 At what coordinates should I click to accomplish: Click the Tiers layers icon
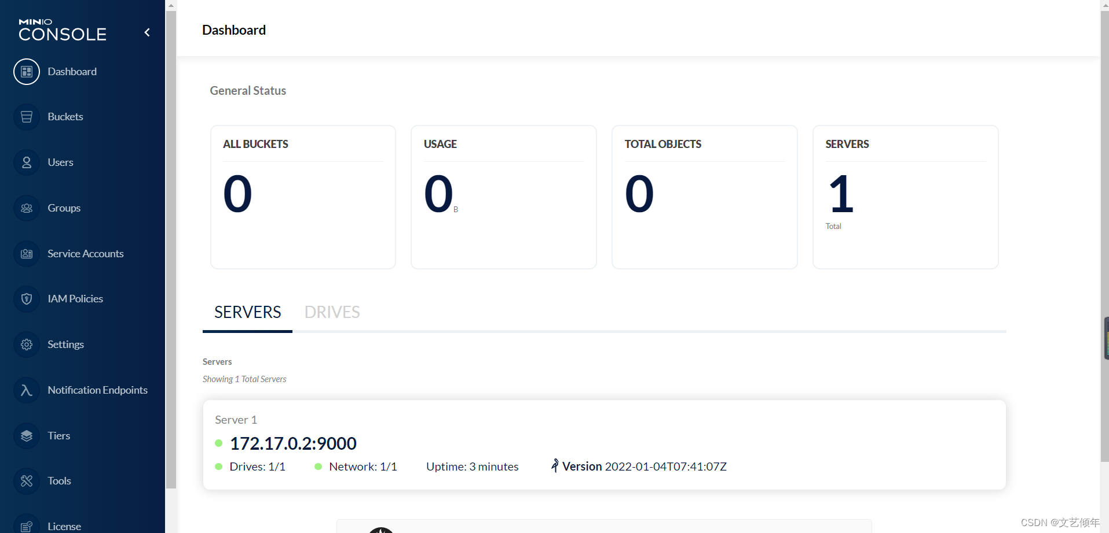[x=27, y=436]
